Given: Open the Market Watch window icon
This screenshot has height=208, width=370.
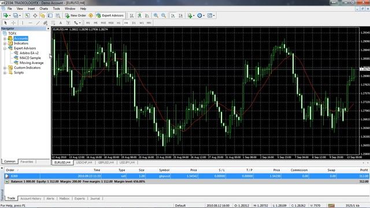Looking at the screenshot, I should (27, 16).
